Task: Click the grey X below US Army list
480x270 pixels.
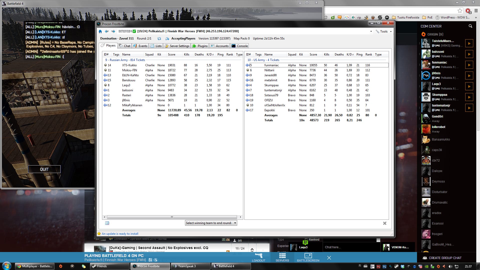Action: click(385, 223)
